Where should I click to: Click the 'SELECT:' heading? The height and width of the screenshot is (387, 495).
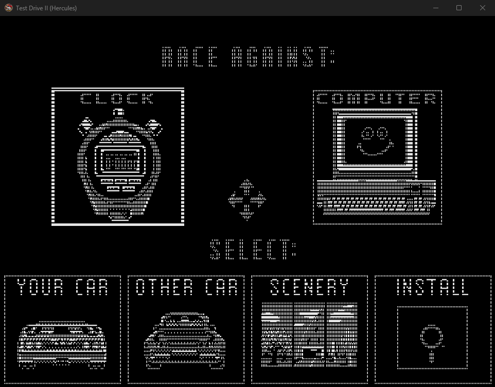(x=253, y=249)
